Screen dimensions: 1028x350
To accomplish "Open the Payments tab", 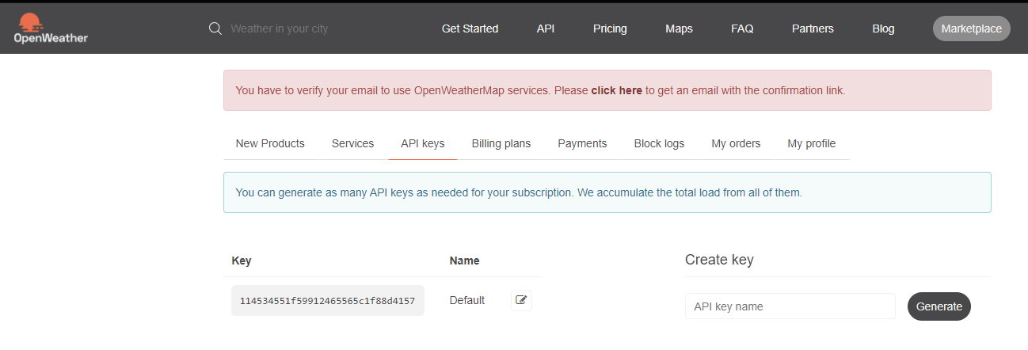I will [x=582, y=143].
